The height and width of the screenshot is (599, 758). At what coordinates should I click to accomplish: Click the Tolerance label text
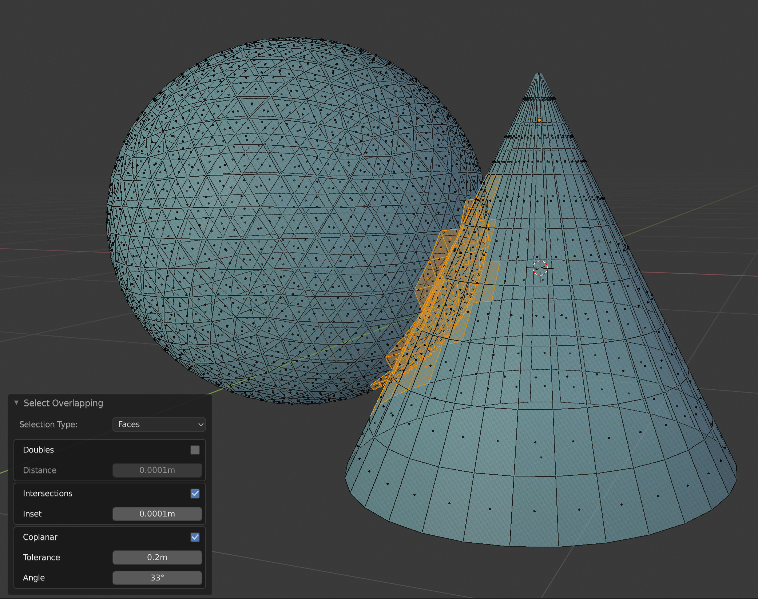pyautogui.click(x=41, y=557)
